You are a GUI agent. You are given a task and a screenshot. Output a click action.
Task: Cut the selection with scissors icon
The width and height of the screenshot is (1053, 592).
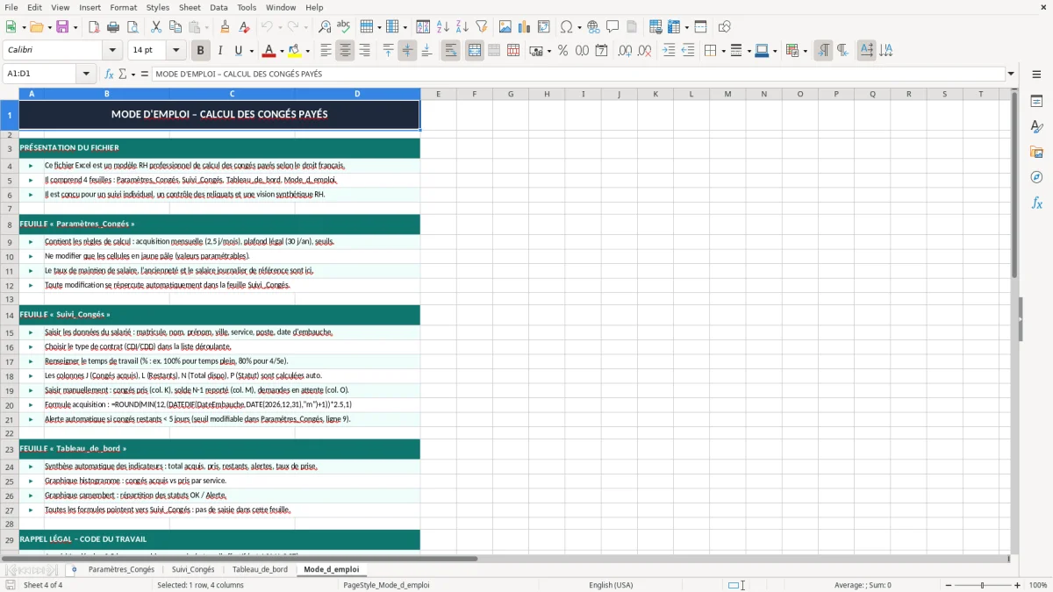[x=156, y=27]
